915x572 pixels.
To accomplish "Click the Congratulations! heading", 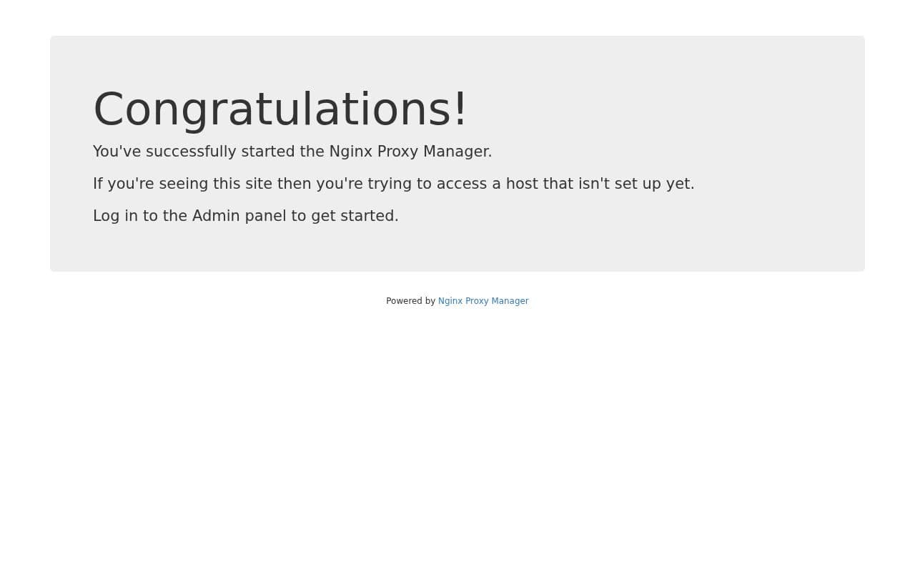I will click(x=280, y=109).
